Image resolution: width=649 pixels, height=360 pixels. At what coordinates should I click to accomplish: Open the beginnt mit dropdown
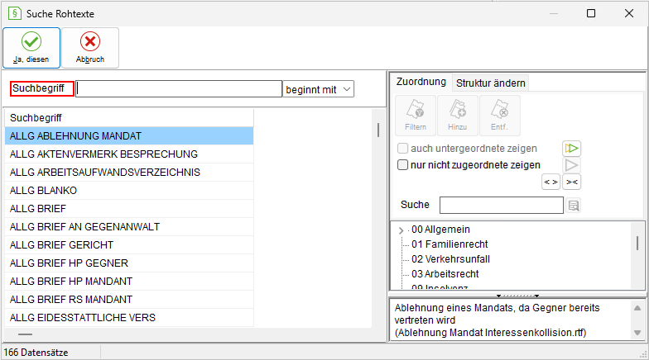pyautogui.click(x=318, y=89)
